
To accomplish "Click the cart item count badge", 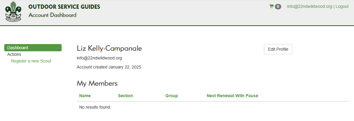I will 278,6.
